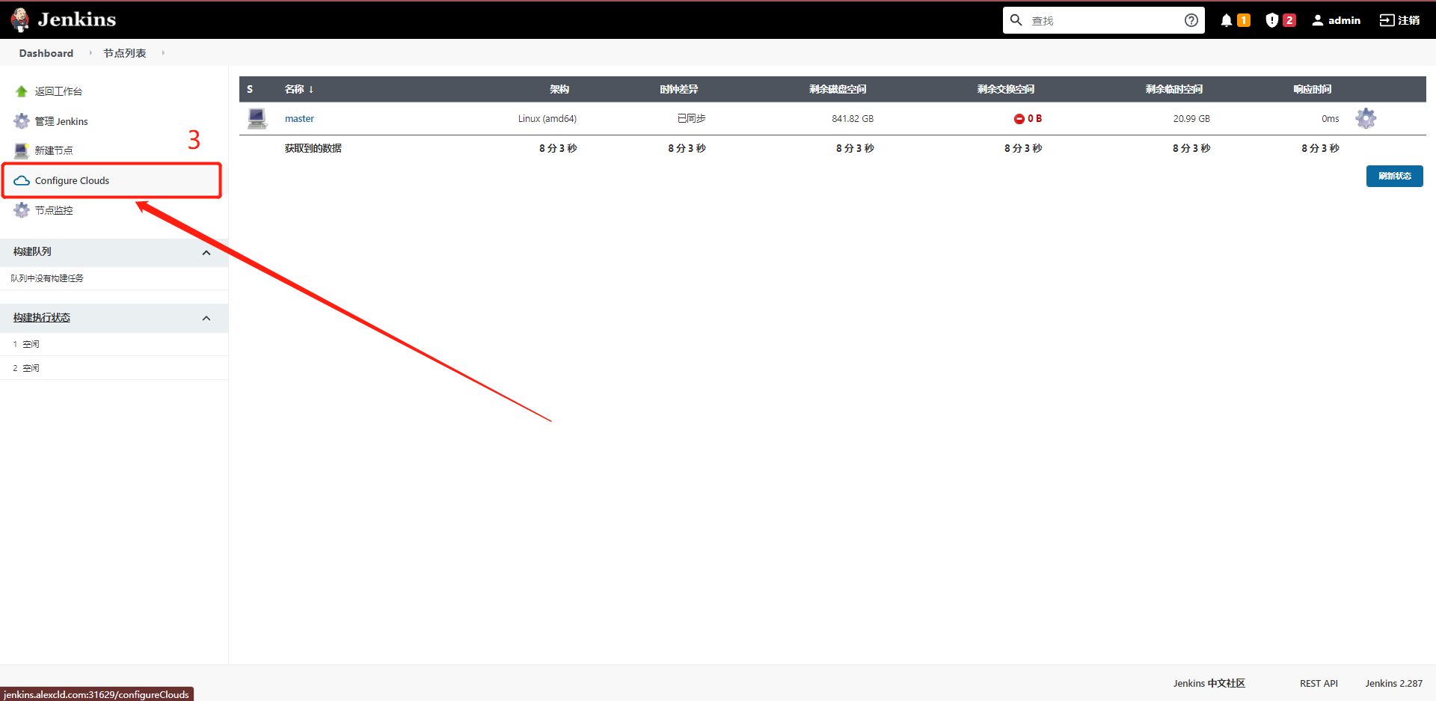The width and height of the screenshot is (1436, 701).
Task: Click 节点列表 breadcrumb
Action: click(125, 53)
